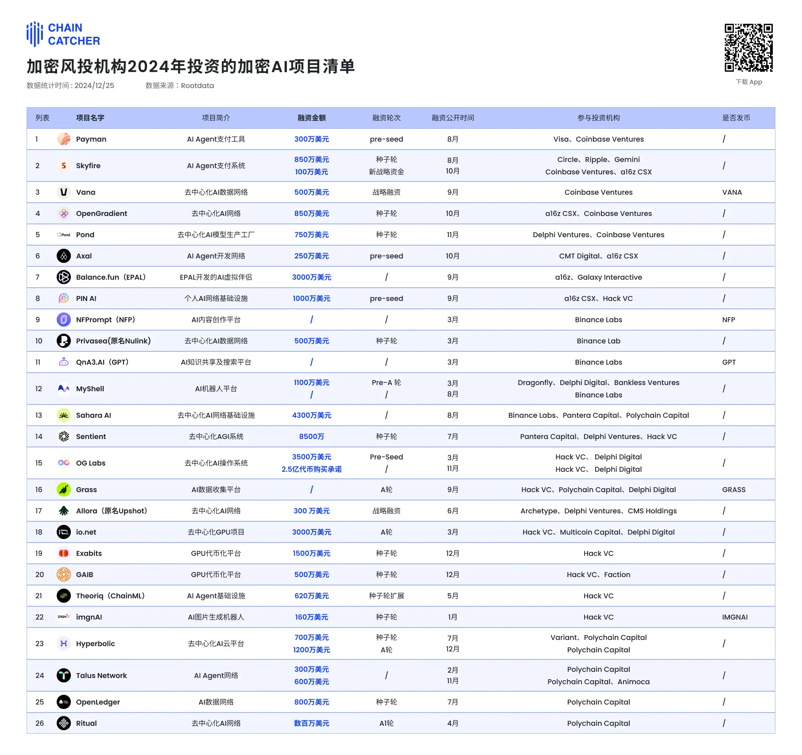Select the Pond project icon
The width and height of the screenshot is (802, 755).
pyautogui.click(x=64, y=235)
